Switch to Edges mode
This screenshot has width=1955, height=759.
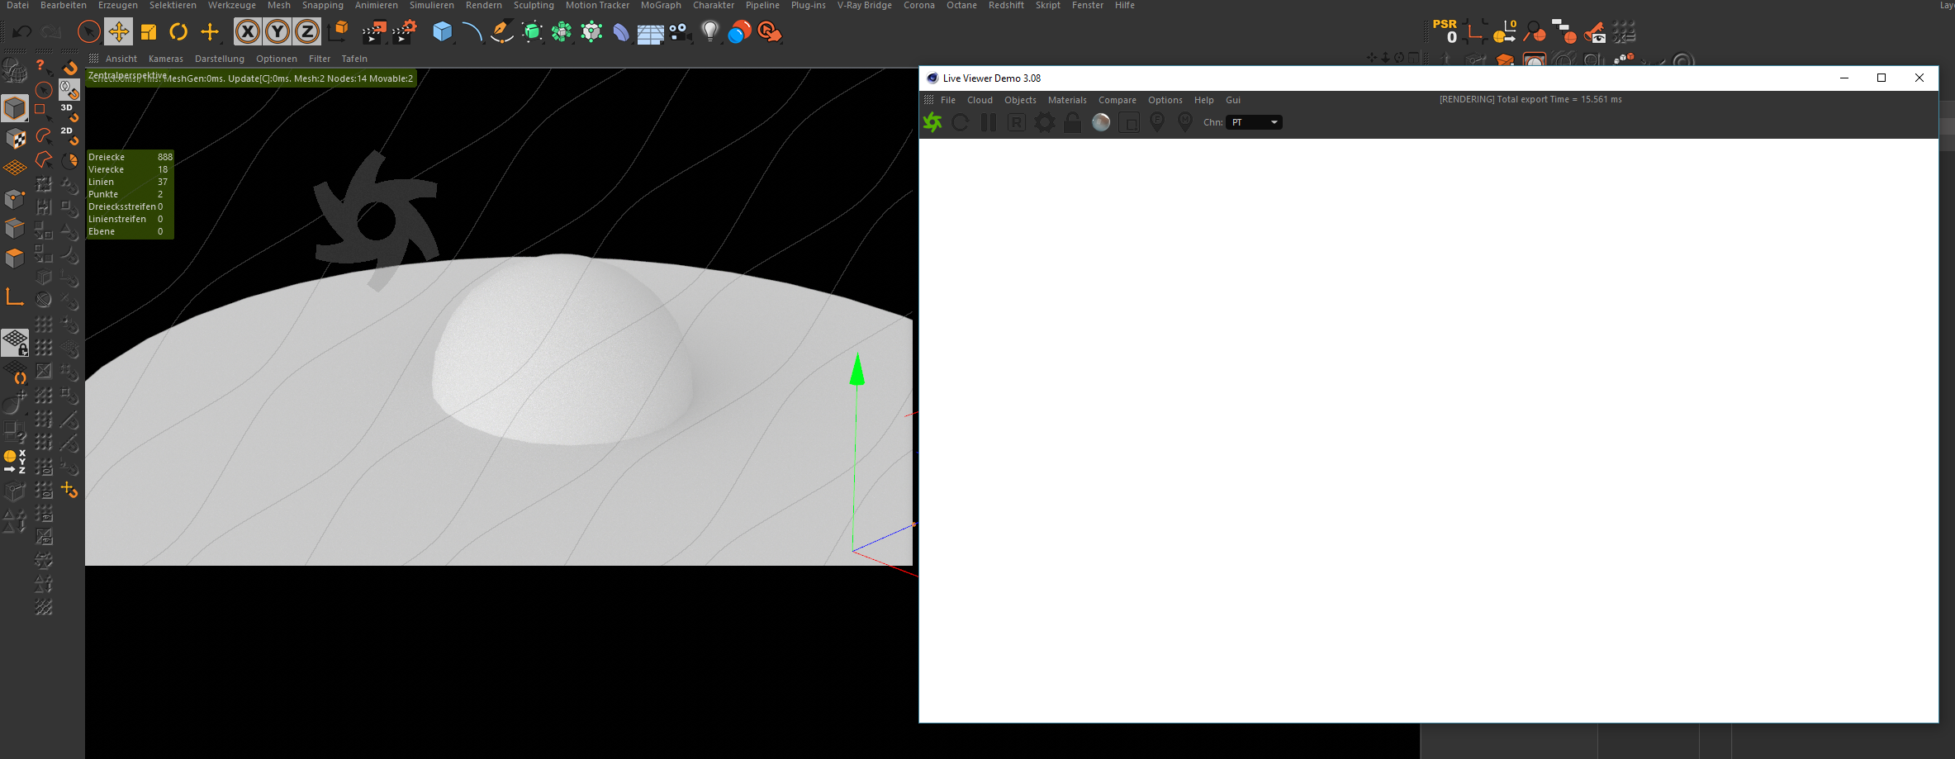pos(15,228)
